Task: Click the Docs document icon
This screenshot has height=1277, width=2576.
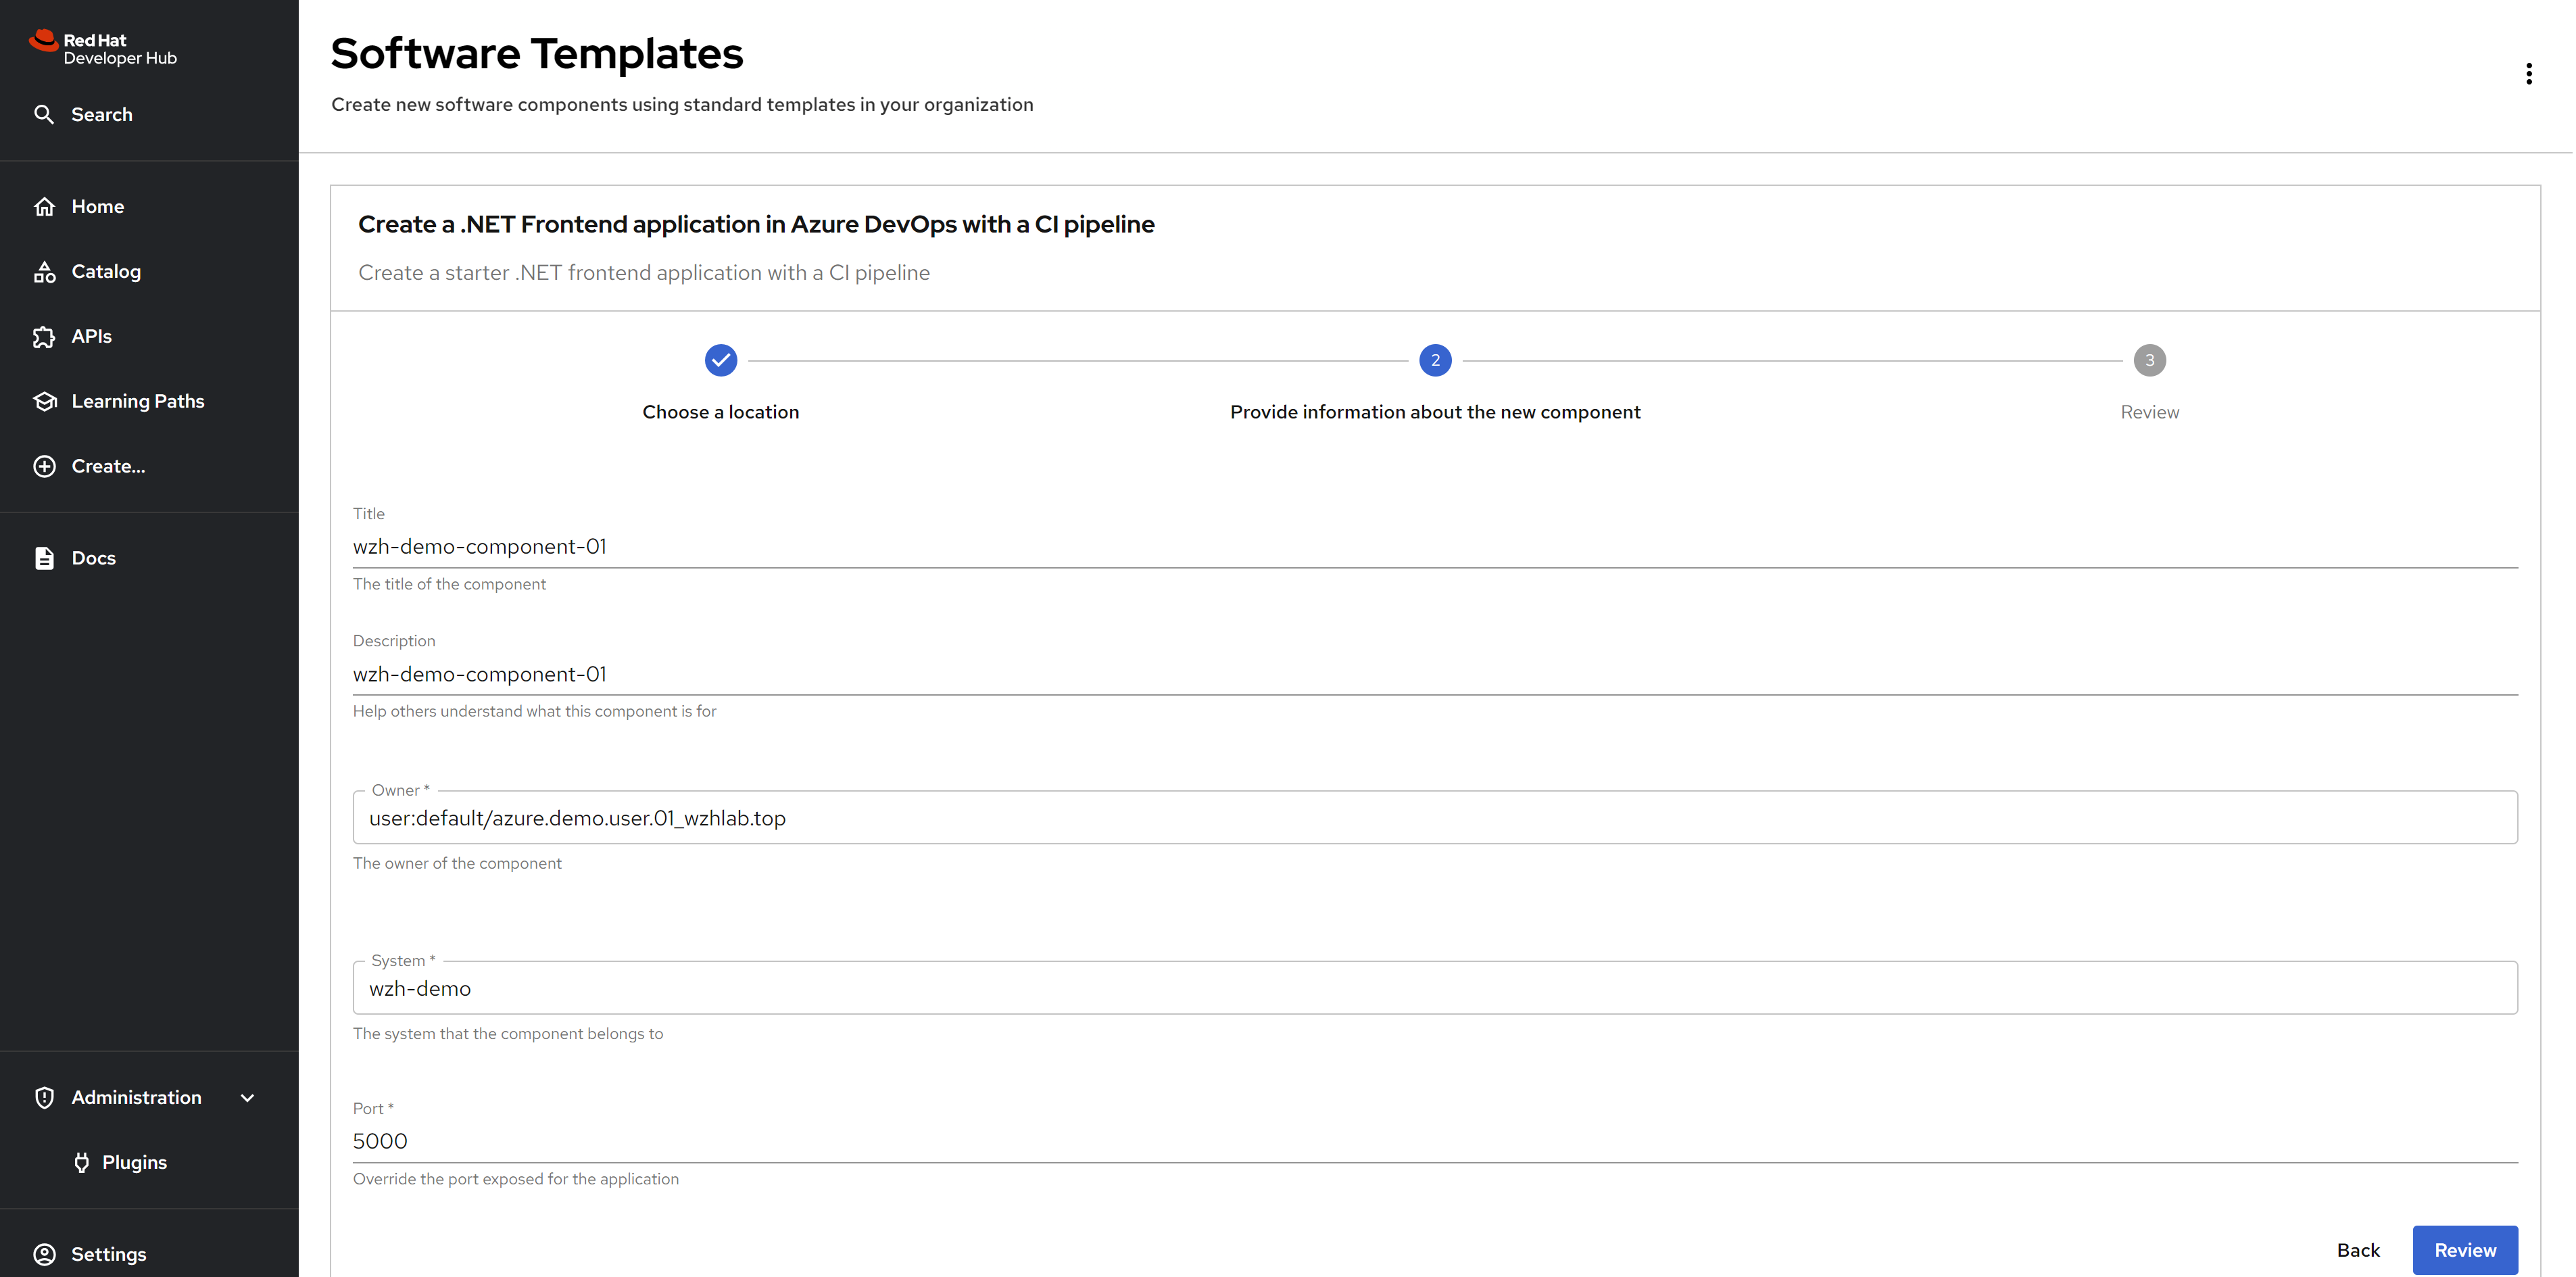Action: (44, 558)
